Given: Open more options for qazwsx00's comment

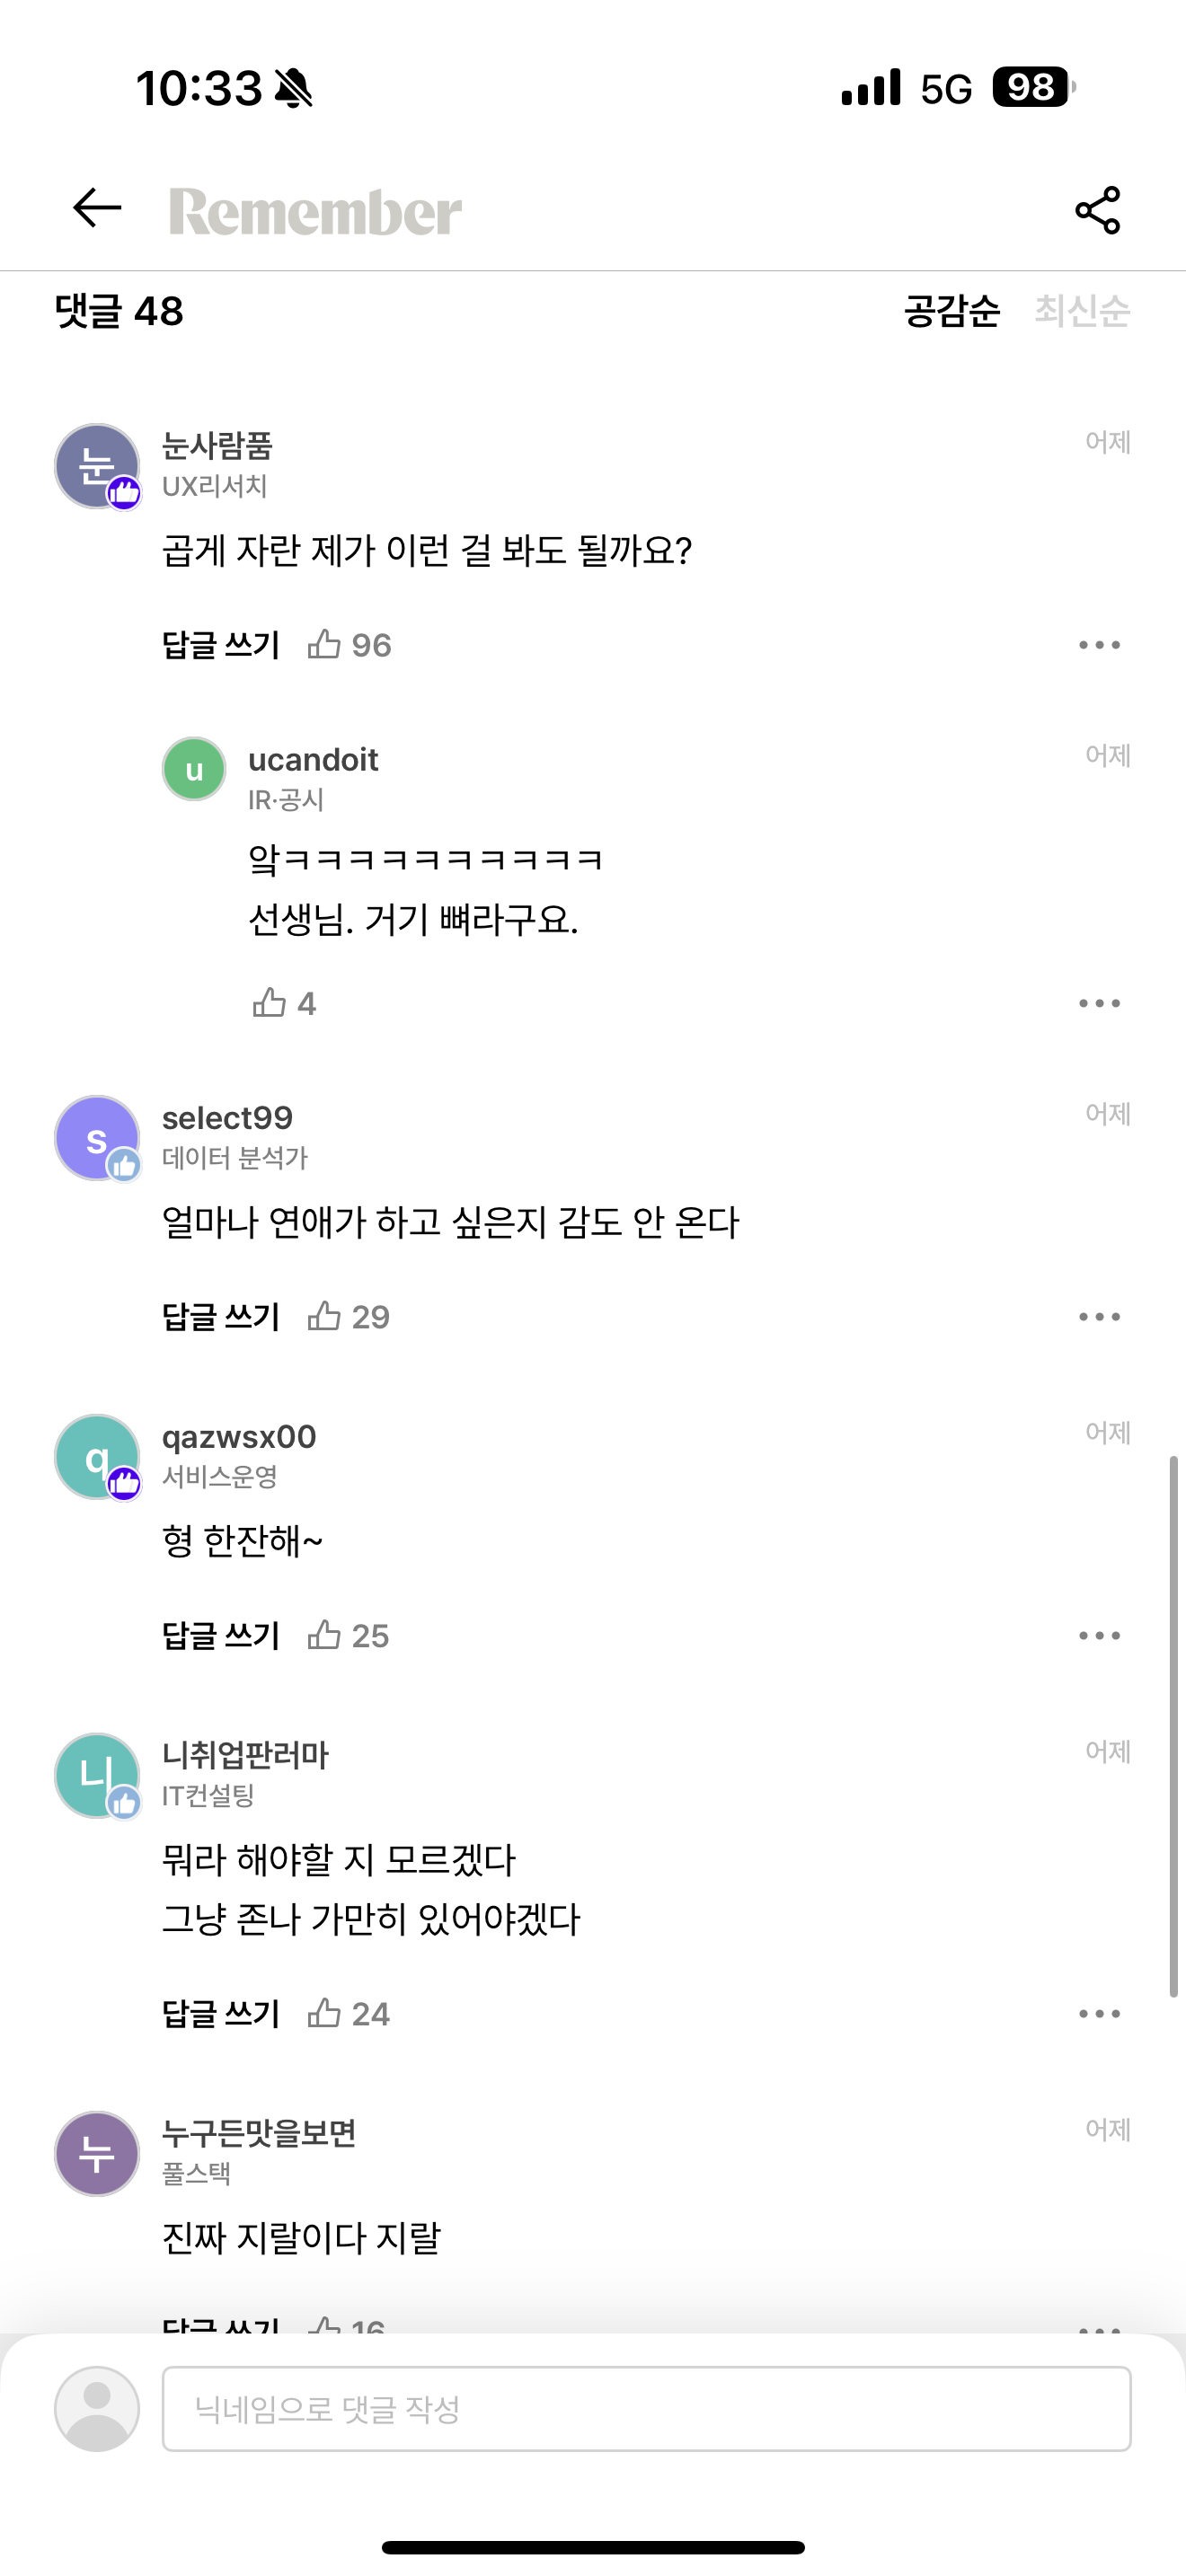Looking at the screenshot, I should tap(1099, 1636).
